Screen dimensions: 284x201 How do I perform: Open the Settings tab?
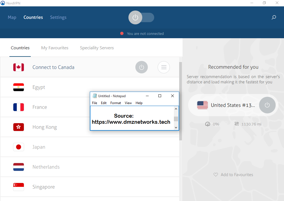click(58, 17)
